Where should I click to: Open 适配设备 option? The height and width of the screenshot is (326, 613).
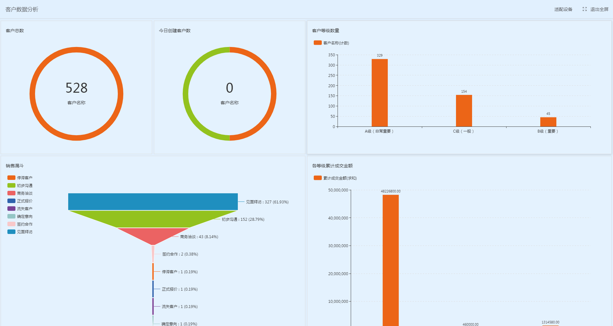563,9
